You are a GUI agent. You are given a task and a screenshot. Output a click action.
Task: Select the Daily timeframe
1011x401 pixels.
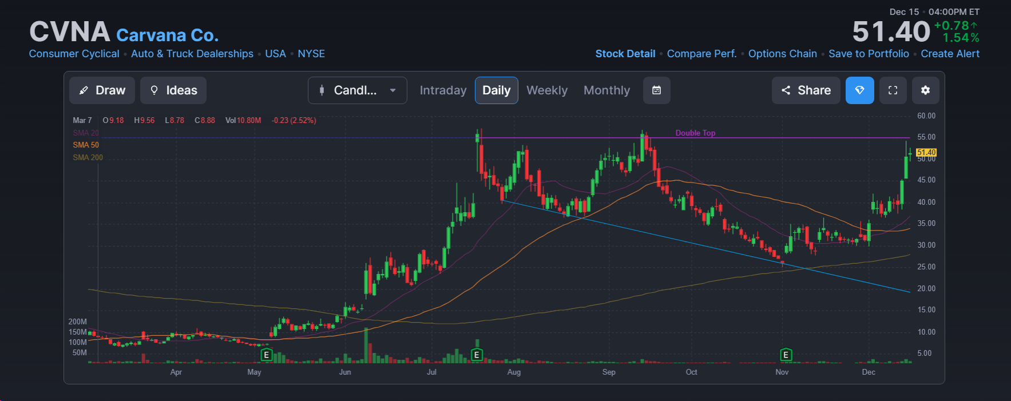tap(497, 90)
